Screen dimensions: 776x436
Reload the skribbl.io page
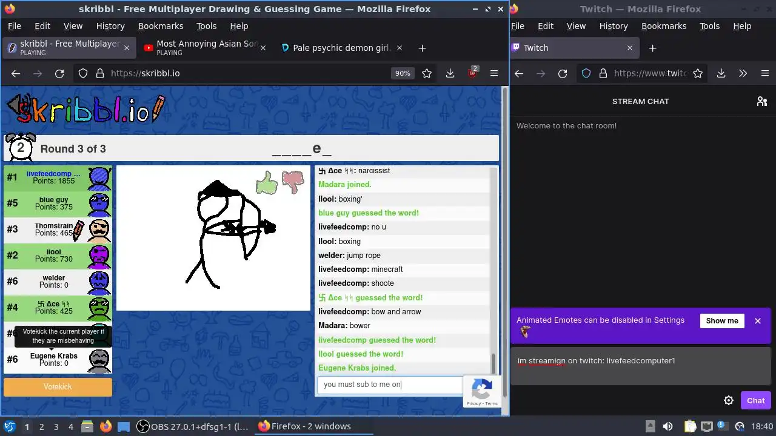click(59, 73)
